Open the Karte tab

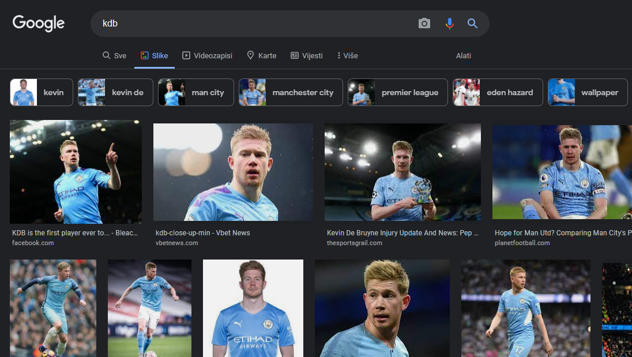coord(262,55)
